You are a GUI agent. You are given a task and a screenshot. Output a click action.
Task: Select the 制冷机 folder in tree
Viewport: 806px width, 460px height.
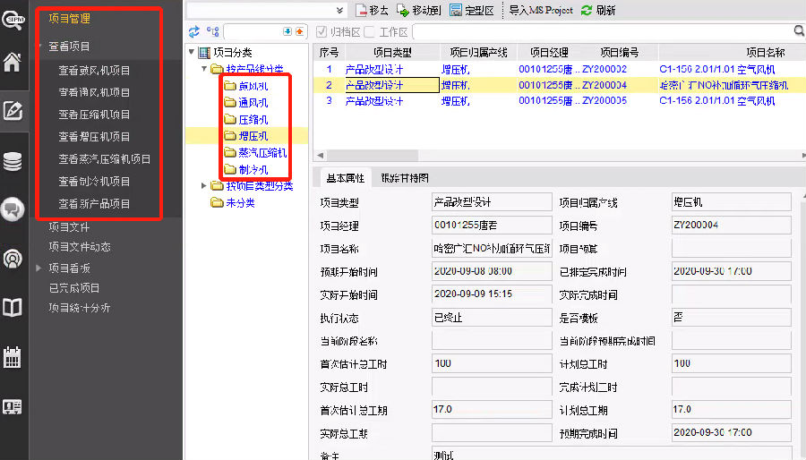click(246, 169)
